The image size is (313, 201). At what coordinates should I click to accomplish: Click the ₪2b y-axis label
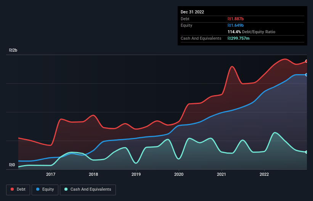point(13,50)
